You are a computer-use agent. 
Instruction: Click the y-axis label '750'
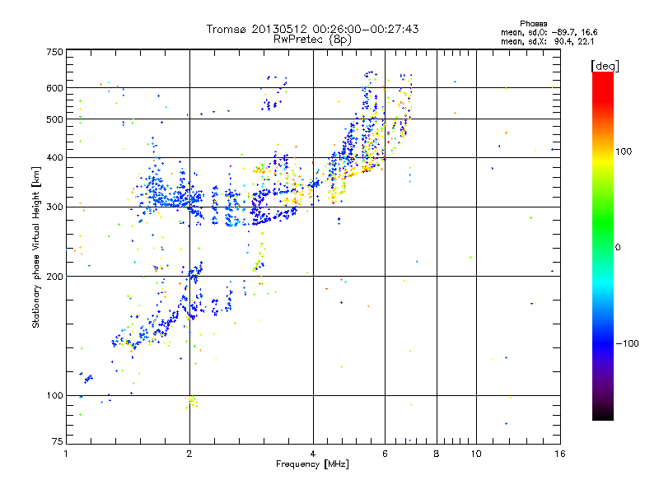tap(54, 52)
